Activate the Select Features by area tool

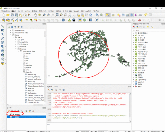(107, 15)
